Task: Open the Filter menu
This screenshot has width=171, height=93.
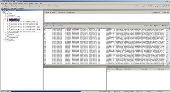Action: click(x=26, y=3)
